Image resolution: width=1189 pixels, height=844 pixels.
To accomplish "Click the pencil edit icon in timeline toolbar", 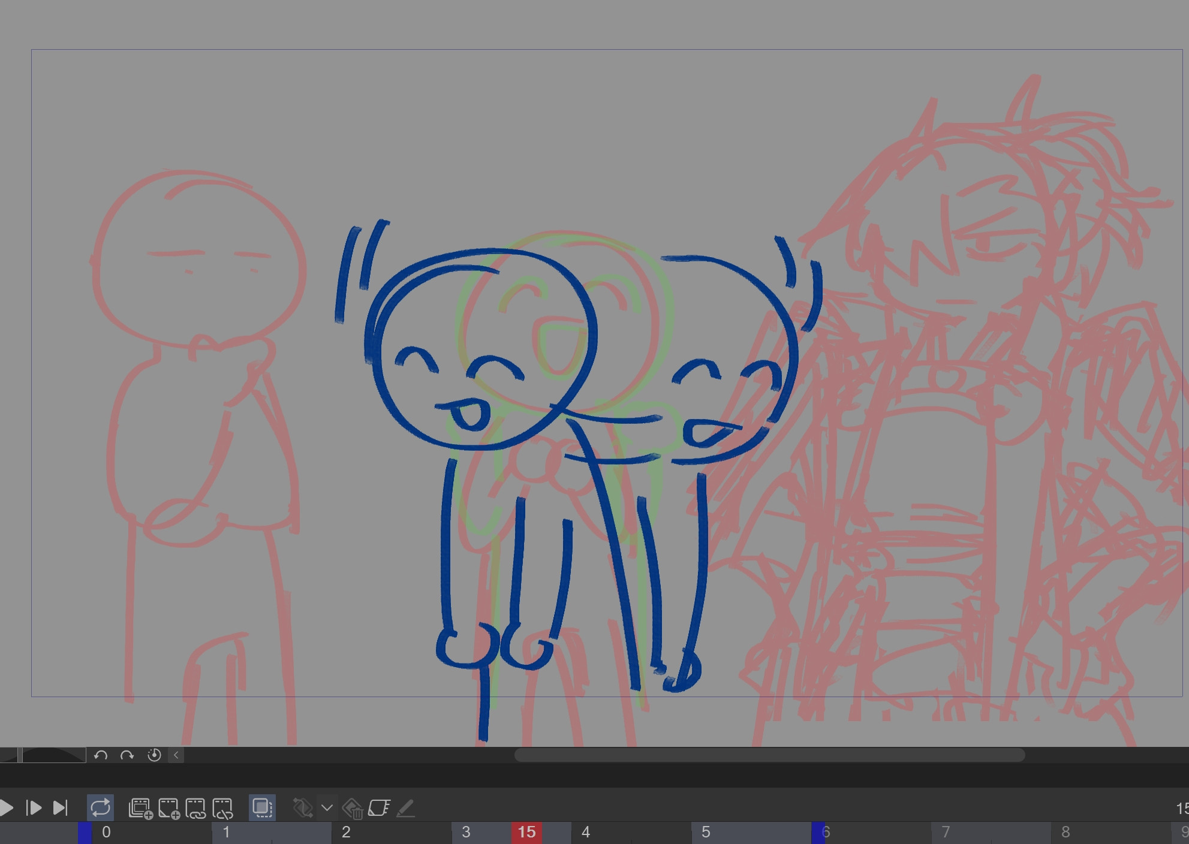I will tap(406, 808).
